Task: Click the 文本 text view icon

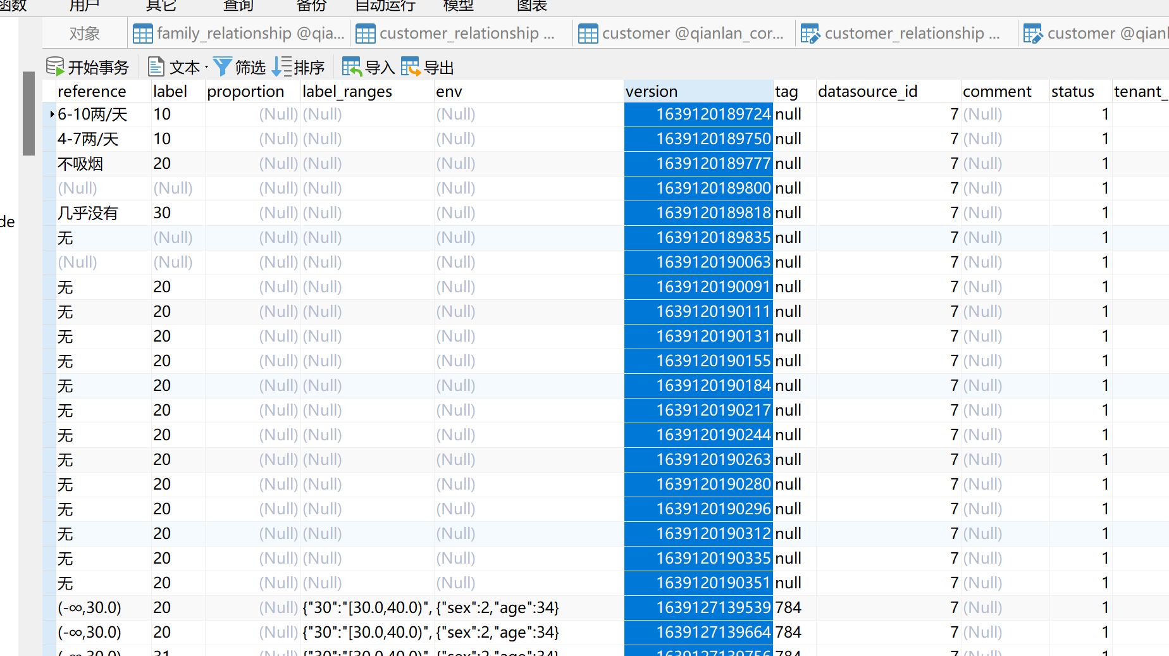Action: click(x=156, y=66)
